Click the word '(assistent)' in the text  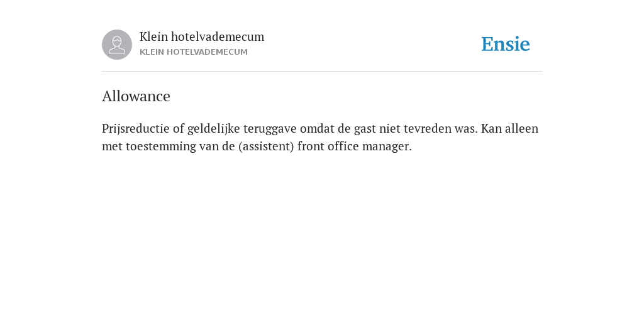click(x=266, y=146)
